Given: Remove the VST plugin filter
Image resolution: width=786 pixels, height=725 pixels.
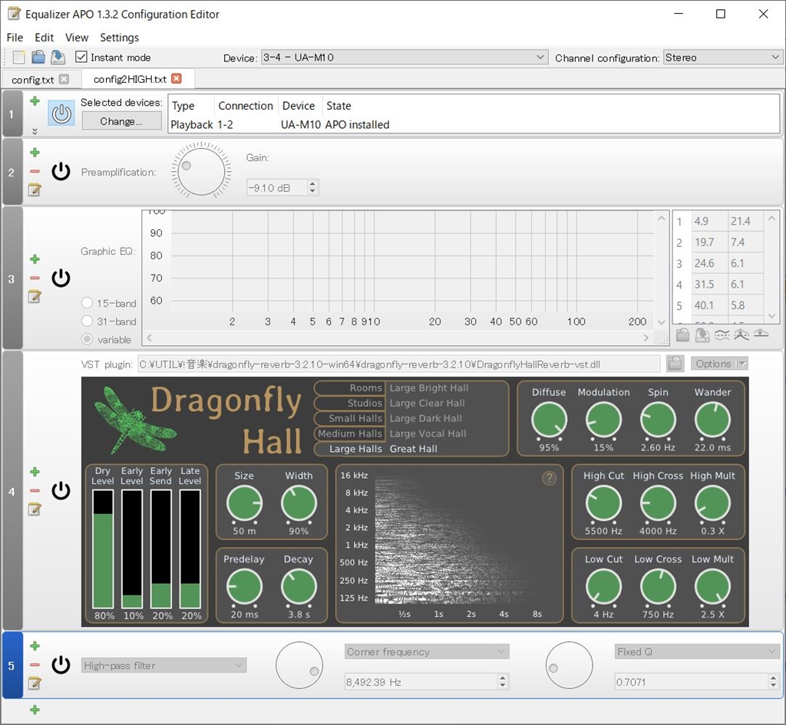Looking at the screenshot, I should coord(35,490).
